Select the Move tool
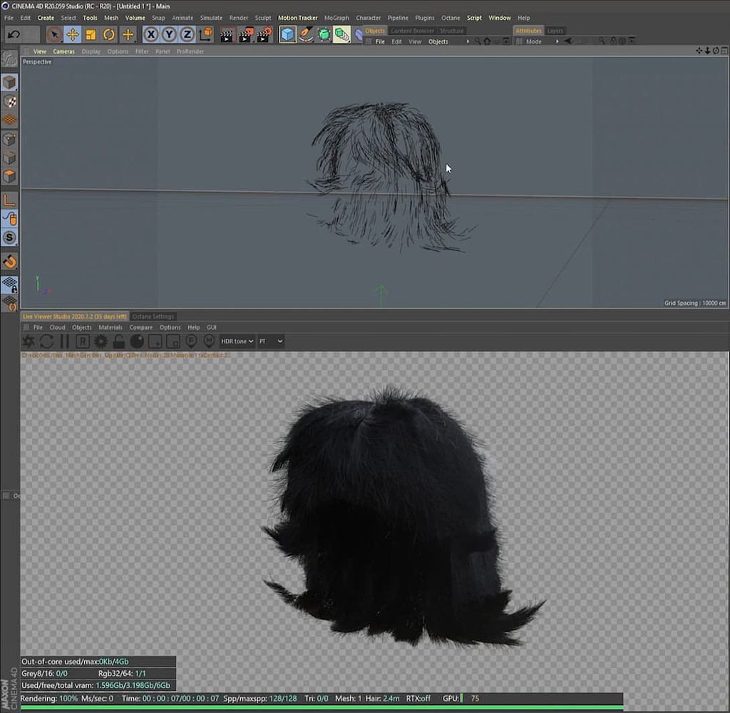Image resolution: width=730 pixels, height=713 pixels. click(x=71, y=34)
